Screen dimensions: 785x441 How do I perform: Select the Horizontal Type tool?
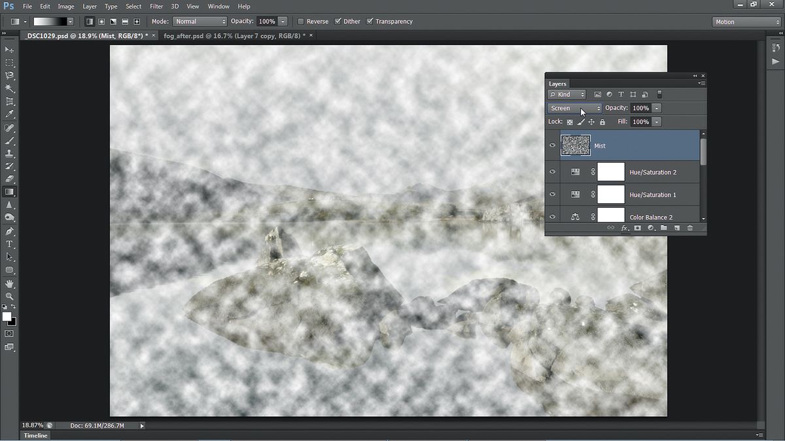click(9, 244)
